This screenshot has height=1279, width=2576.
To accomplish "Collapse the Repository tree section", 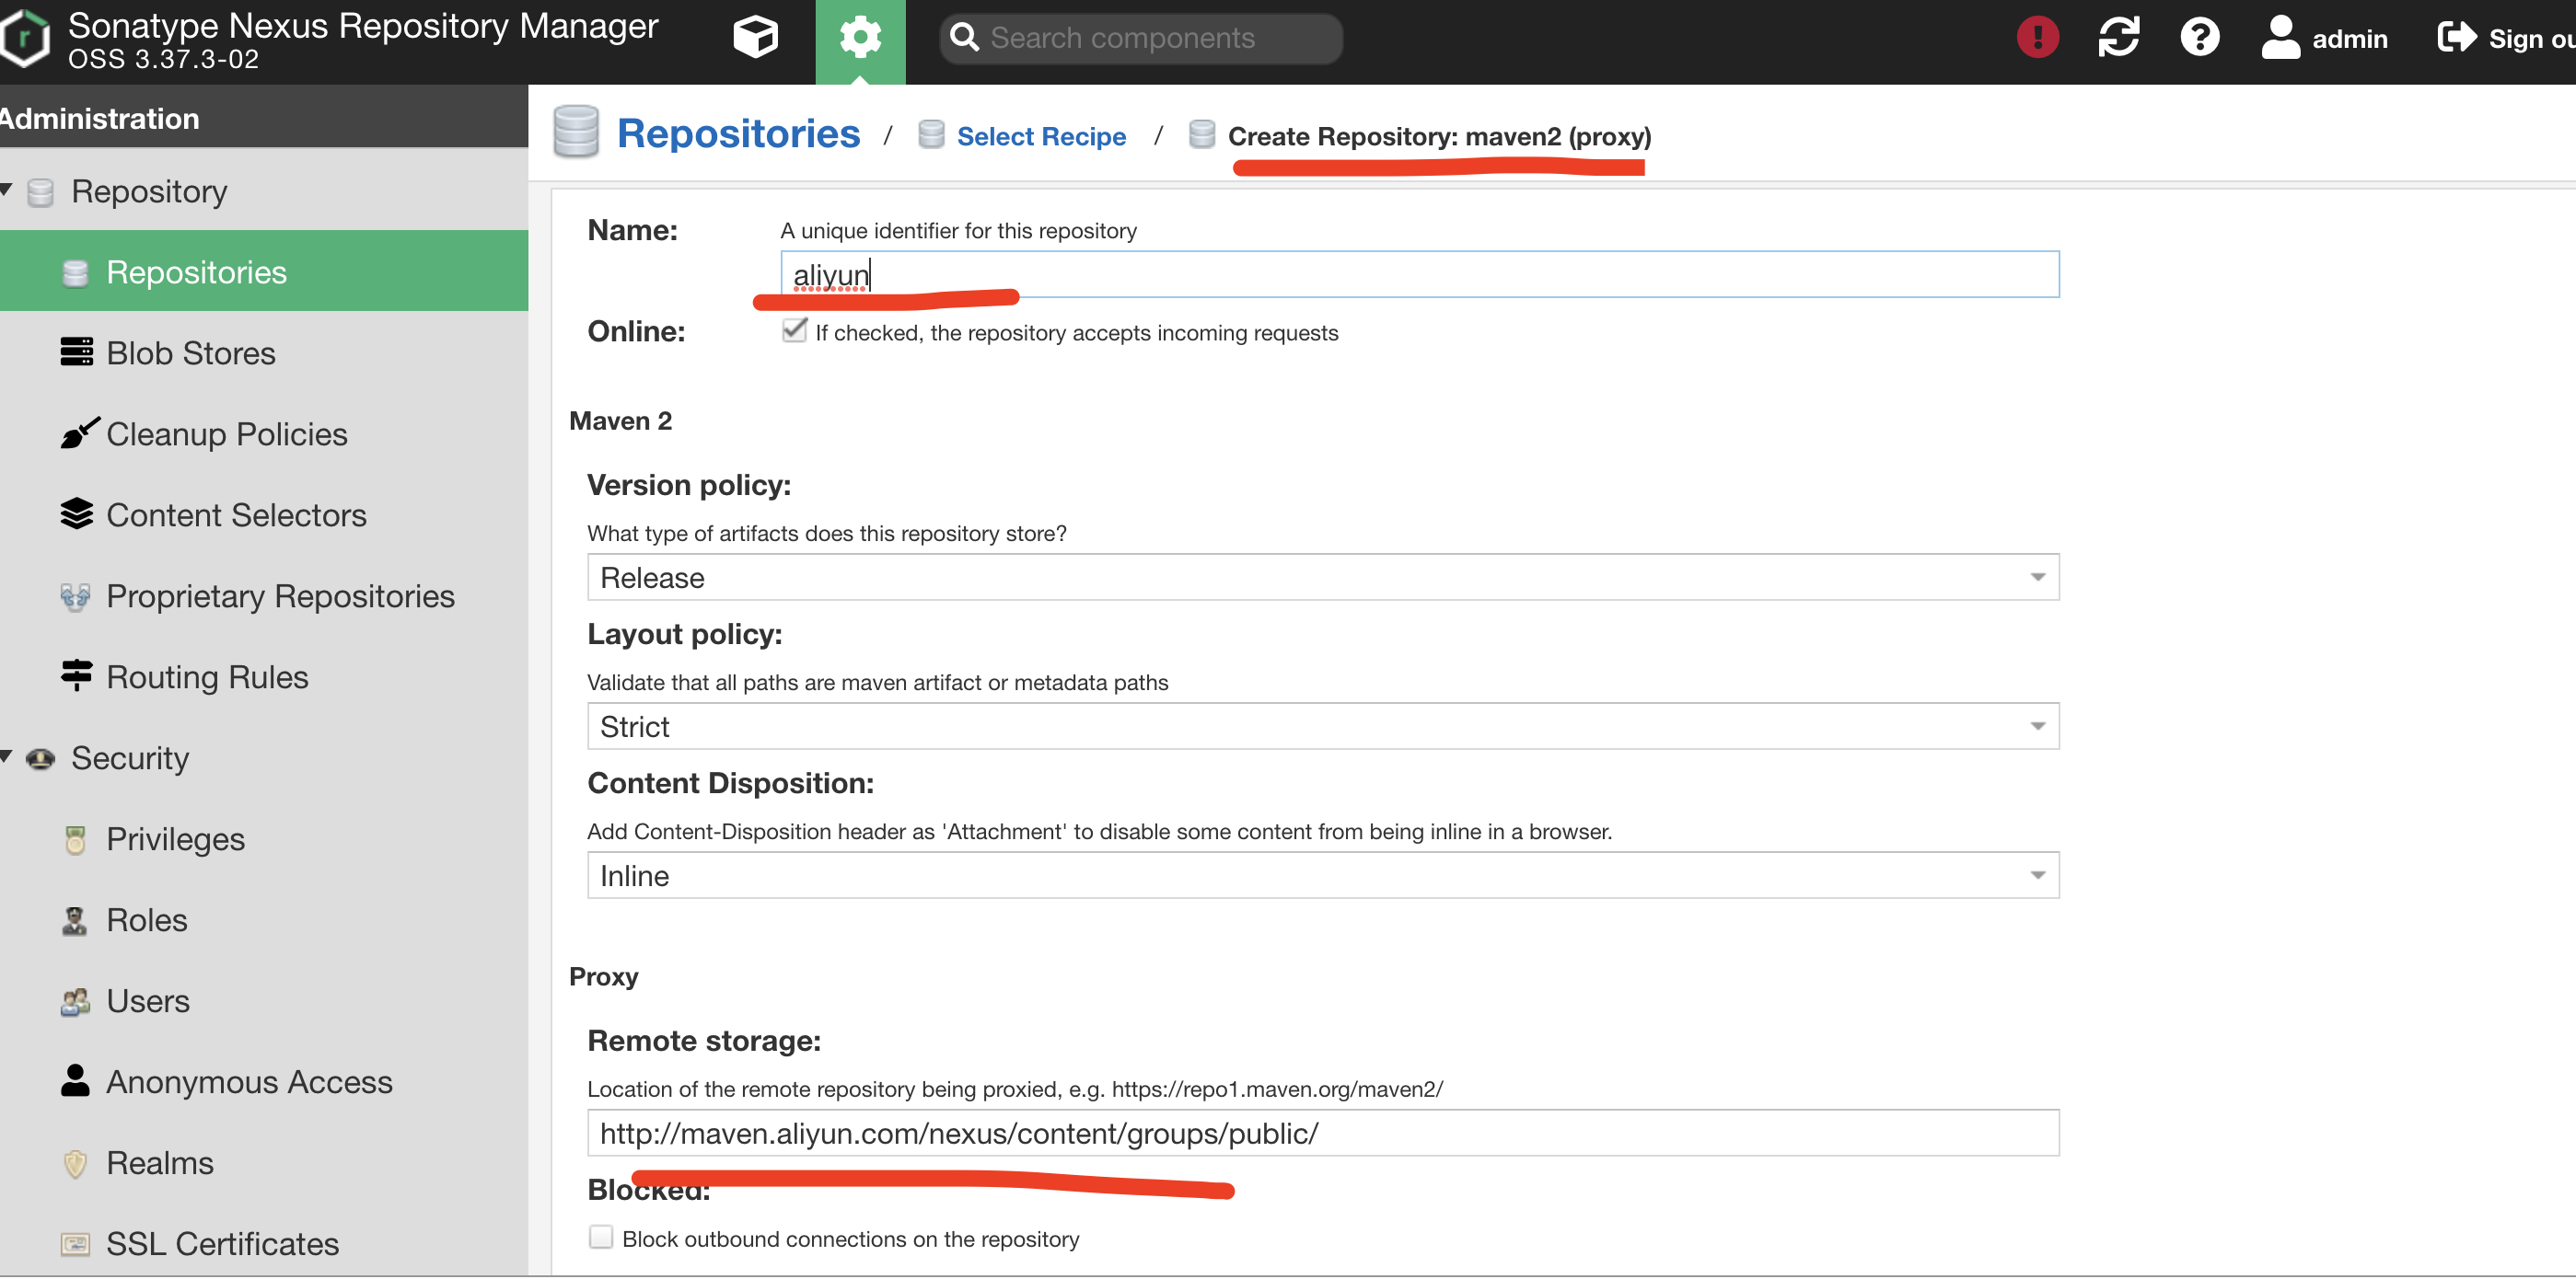I will tap(7, 190).
